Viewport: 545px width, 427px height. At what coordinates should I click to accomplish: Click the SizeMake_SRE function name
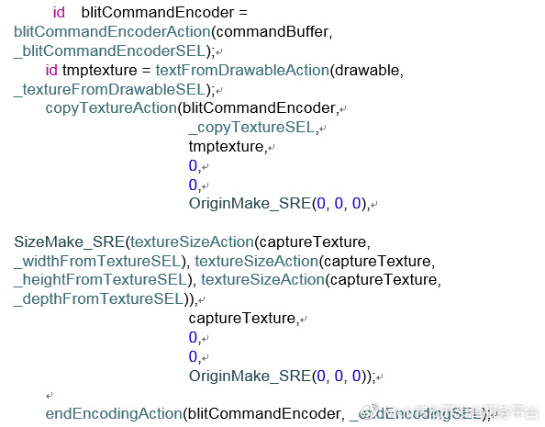click(x=70, y=242)
